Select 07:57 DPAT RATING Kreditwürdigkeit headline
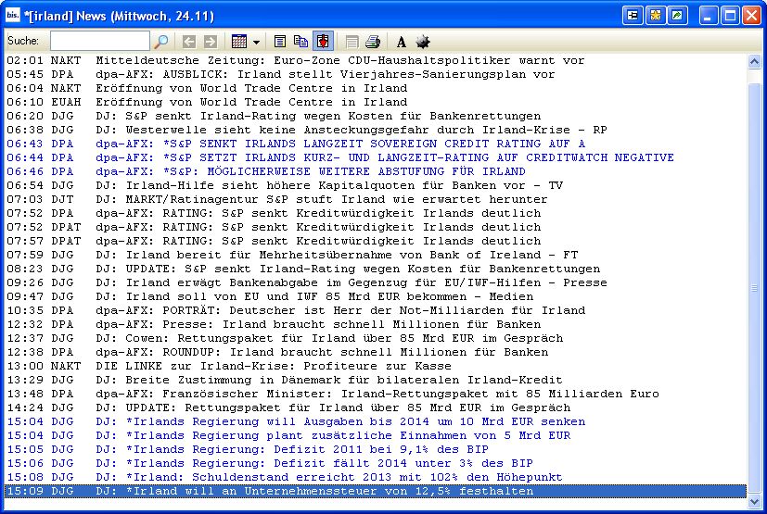Viewport: 767px width, 514px height. pos(376,241)
